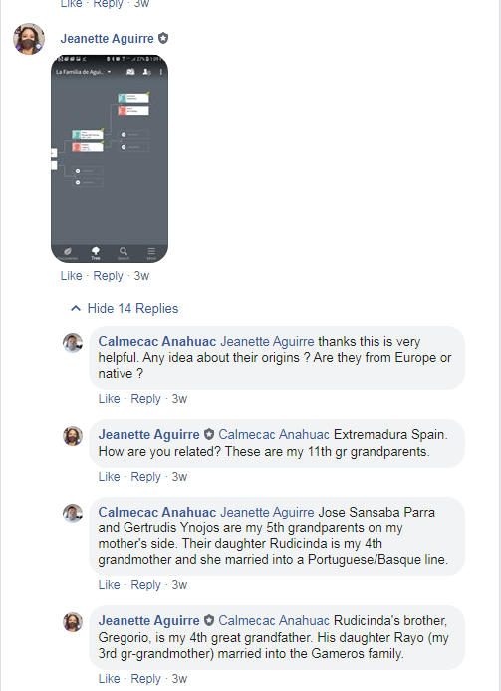Reply to the family tree image comment
Image resolution: width=501 pixels, height=691 pixels.
(108, 276)
